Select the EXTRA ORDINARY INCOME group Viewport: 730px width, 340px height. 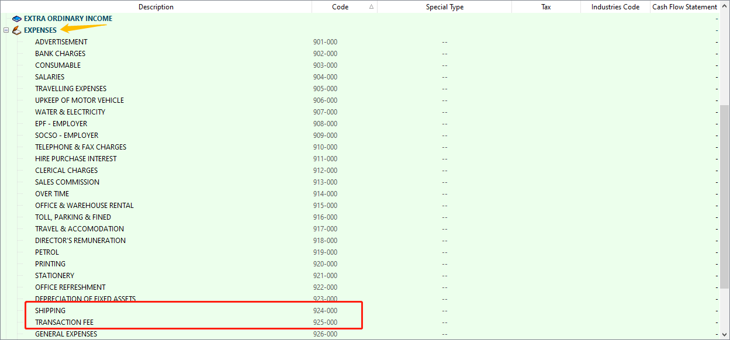(x=68, y=19)
